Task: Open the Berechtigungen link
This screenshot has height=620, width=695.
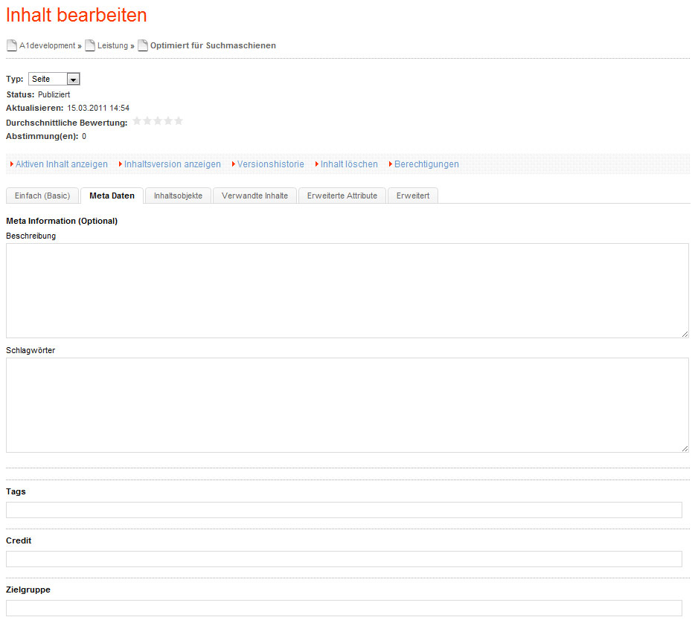Action: pos(426,164)
